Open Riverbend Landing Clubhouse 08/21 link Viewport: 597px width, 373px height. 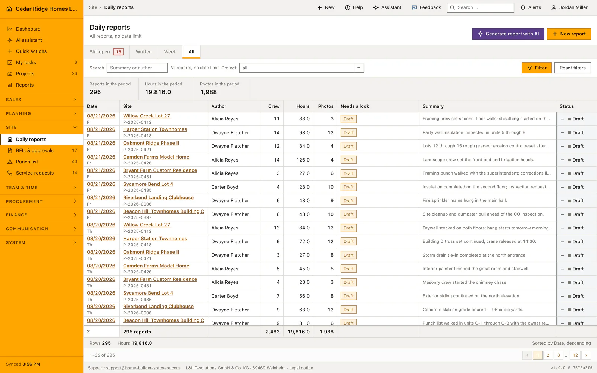point(158,198)
